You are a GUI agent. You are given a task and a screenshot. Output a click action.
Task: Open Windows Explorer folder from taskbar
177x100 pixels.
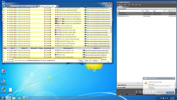(x=14, y=98)
